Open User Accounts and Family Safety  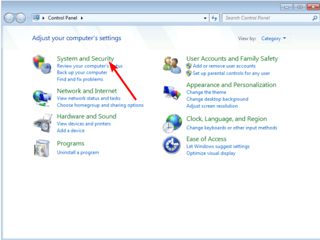click(x=232, y=58)
